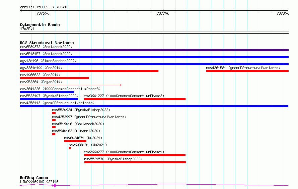Open esv2660277 (1000GenomesConsortiumPhase1) label
This screenshot has height=189, width=298.
coord(124,152)
